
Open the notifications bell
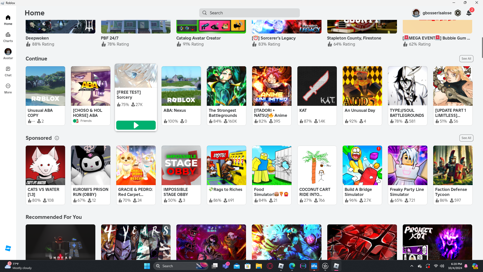tap(469, 13)
